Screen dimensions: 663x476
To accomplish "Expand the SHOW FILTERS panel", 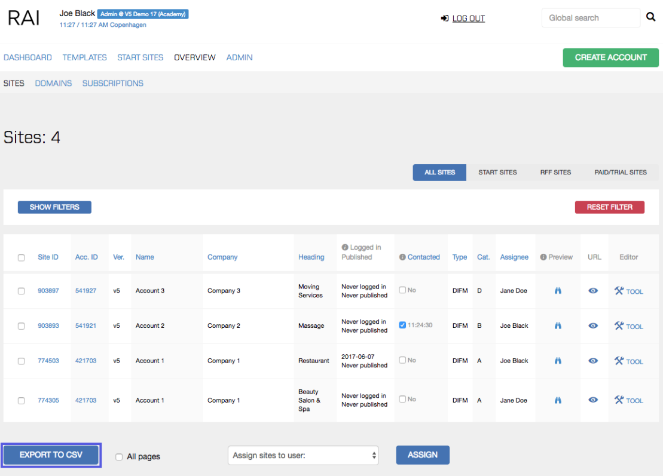I will pos(54,207).
